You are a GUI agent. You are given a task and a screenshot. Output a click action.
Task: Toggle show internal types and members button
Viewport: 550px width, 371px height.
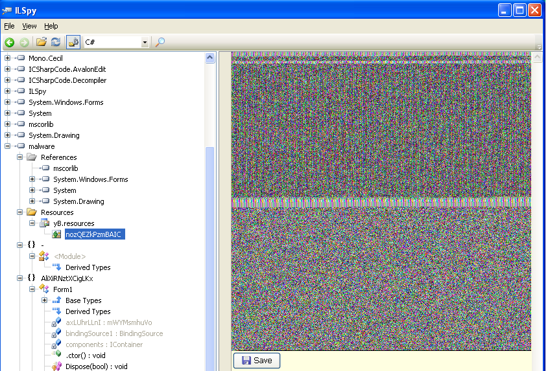pos(73,42)
